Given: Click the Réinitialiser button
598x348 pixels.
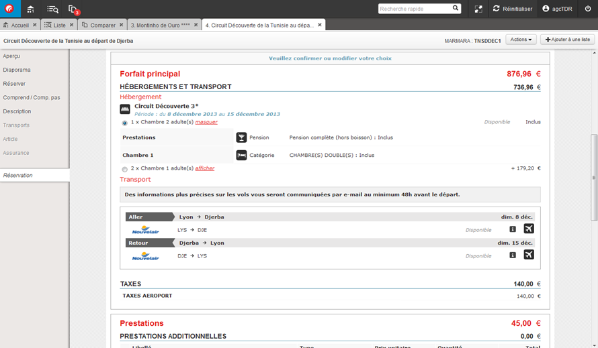Looking at the screenshot, I should pyautogui.click(x=513, y=9).
